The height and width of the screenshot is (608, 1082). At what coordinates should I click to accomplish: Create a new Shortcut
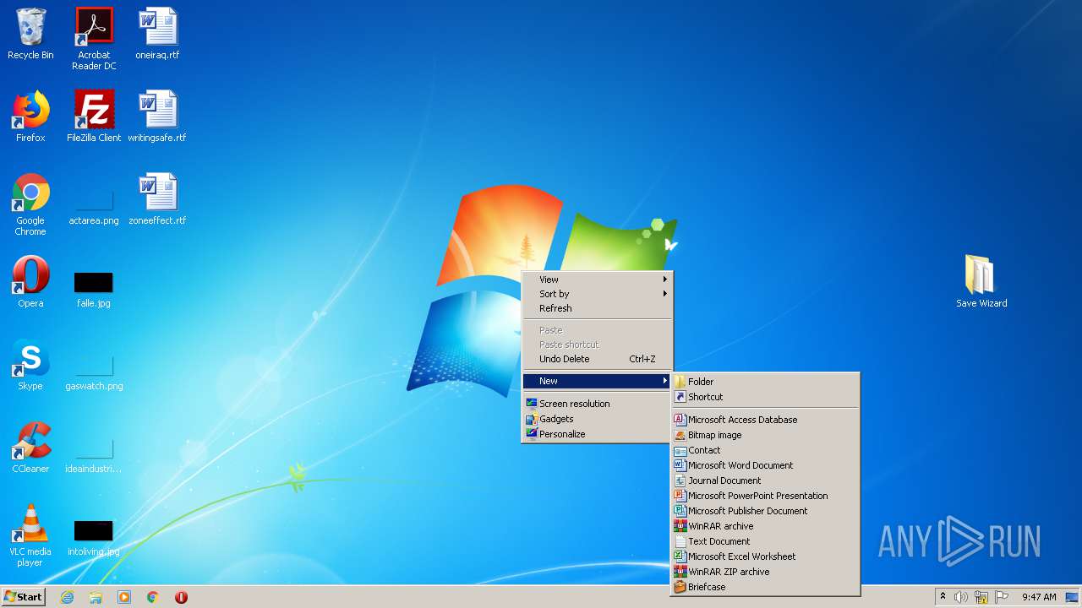[765, 397]
